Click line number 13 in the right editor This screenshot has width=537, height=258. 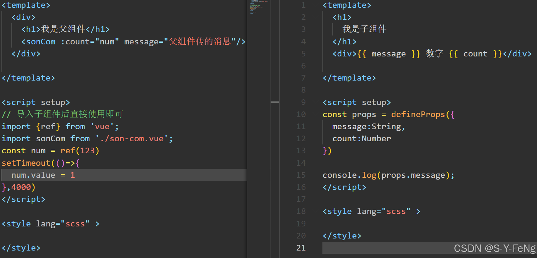pyautogui.click(x=301, y=151)
